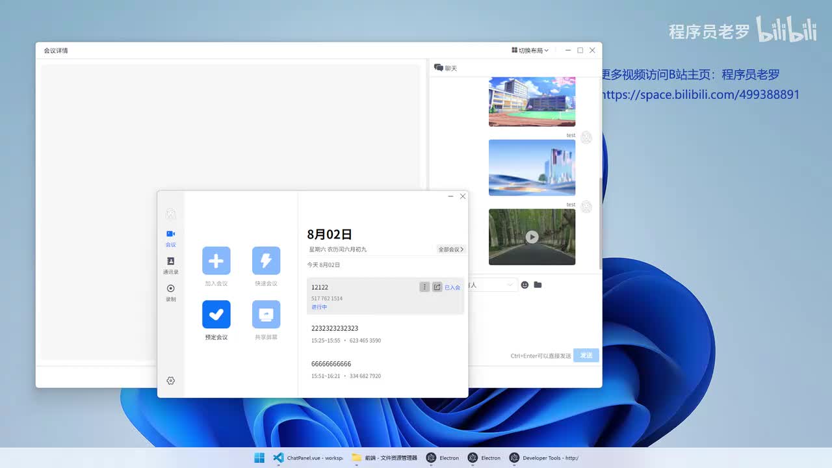Image resolution: width=832 pixels, height=468 pixels.
Task: Open the Windows Start menu
Action: click(259, 458)
